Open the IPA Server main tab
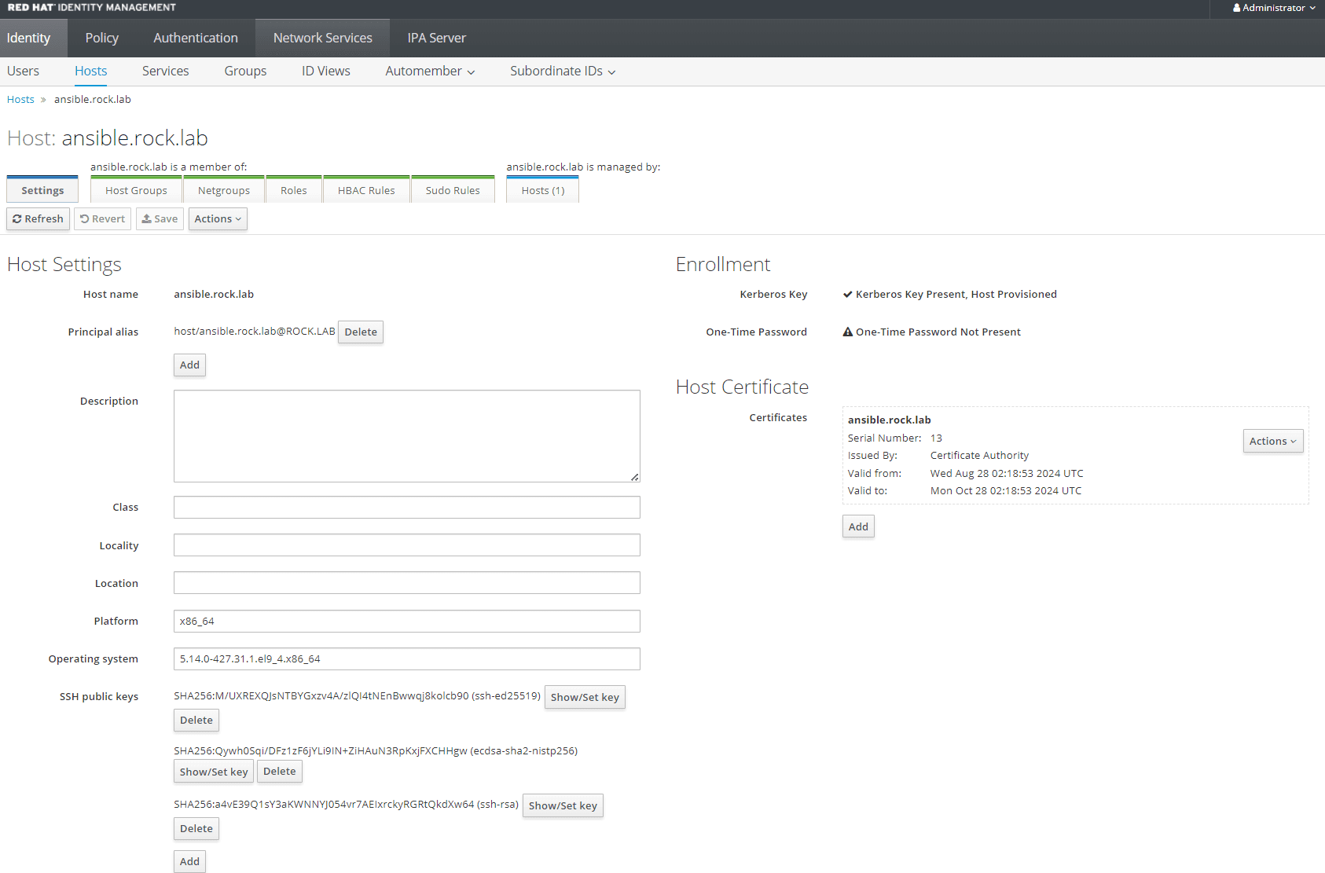1325x873 pixels. tap(437, 38)
